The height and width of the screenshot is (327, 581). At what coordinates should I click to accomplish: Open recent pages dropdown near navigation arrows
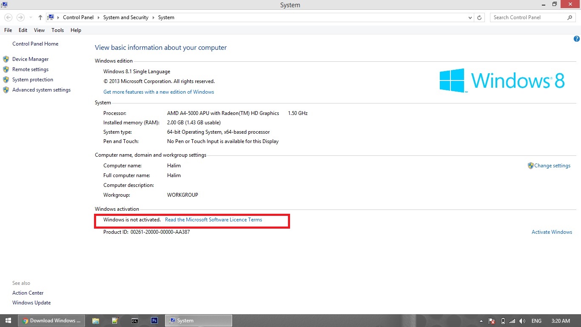pos(30,17)
